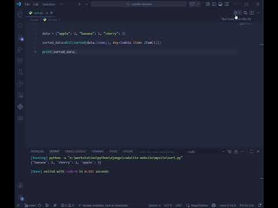Click the print(sorted_data) code line
Image resolution: width=278 pixels, height=208 pixels.
59,52
